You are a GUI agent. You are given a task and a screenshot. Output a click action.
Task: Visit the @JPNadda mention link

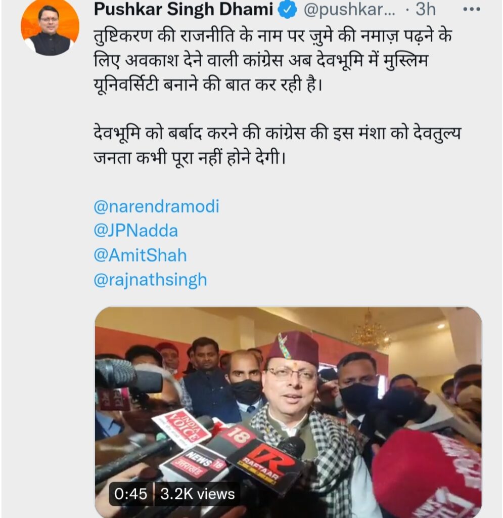[135, 231]
